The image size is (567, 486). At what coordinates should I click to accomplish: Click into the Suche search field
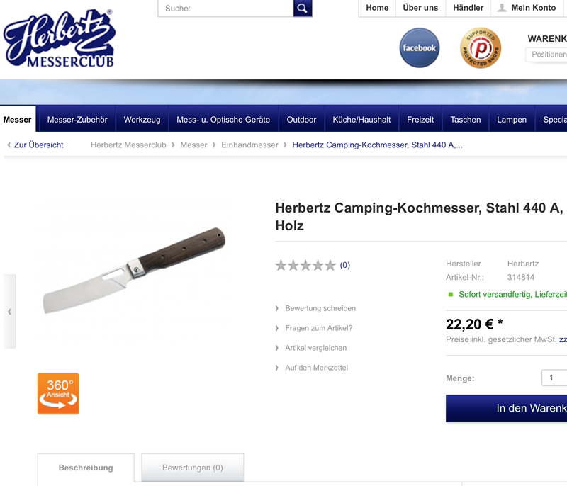pyautogui.click(x=225, y=8)
